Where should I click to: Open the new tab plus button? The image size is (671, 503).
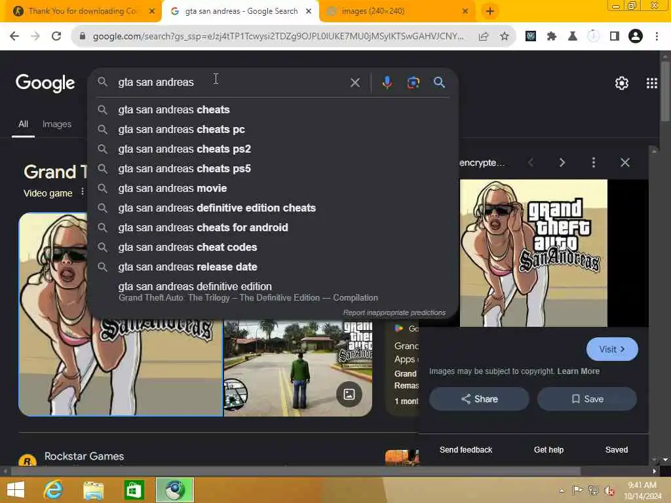point(490,11)
